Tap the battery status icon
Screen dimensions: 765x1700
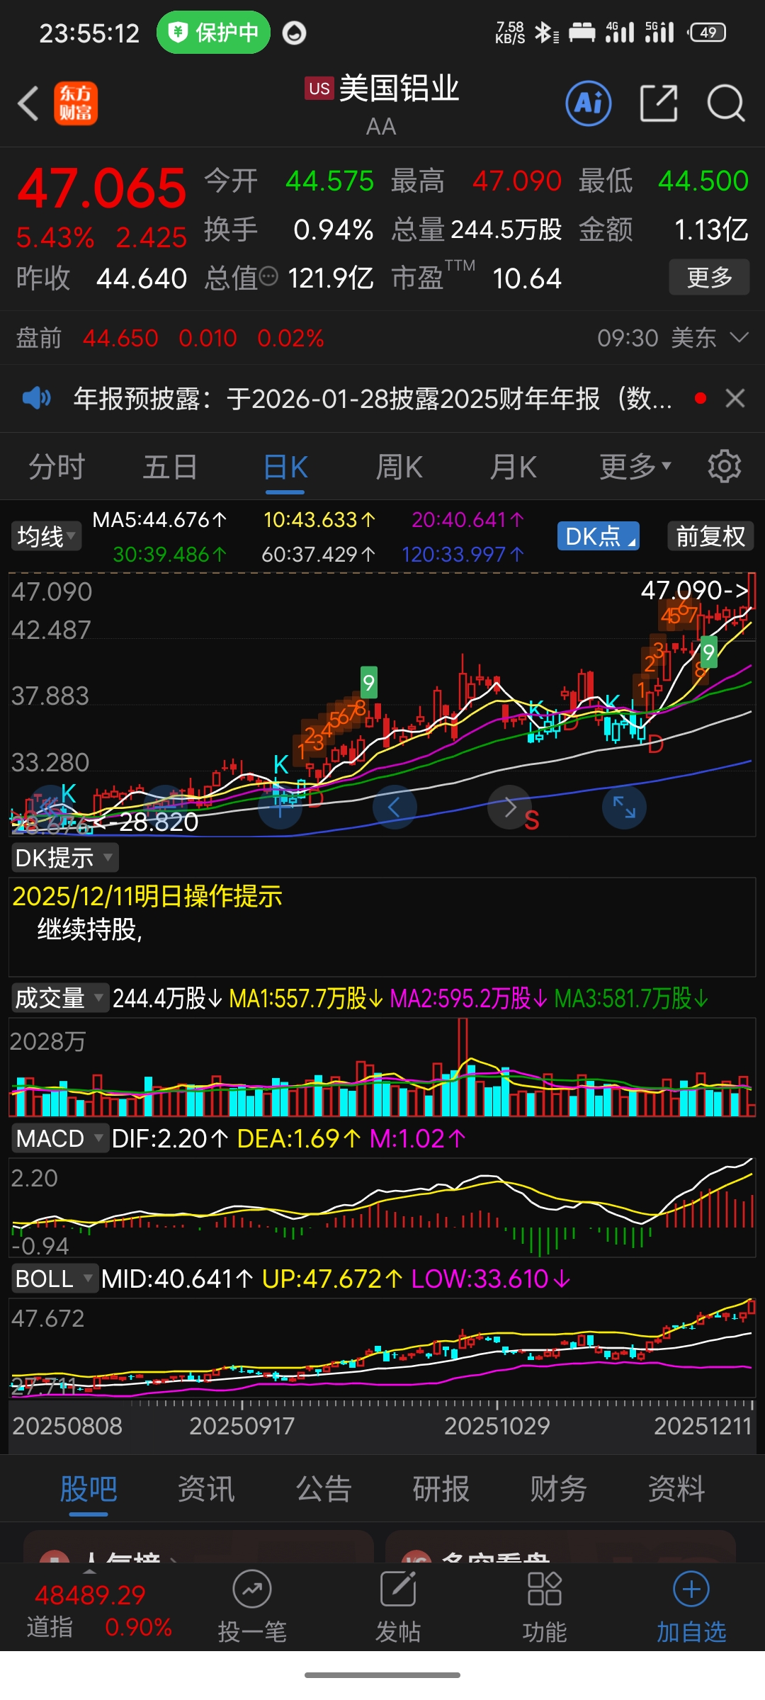pos(708,33)
